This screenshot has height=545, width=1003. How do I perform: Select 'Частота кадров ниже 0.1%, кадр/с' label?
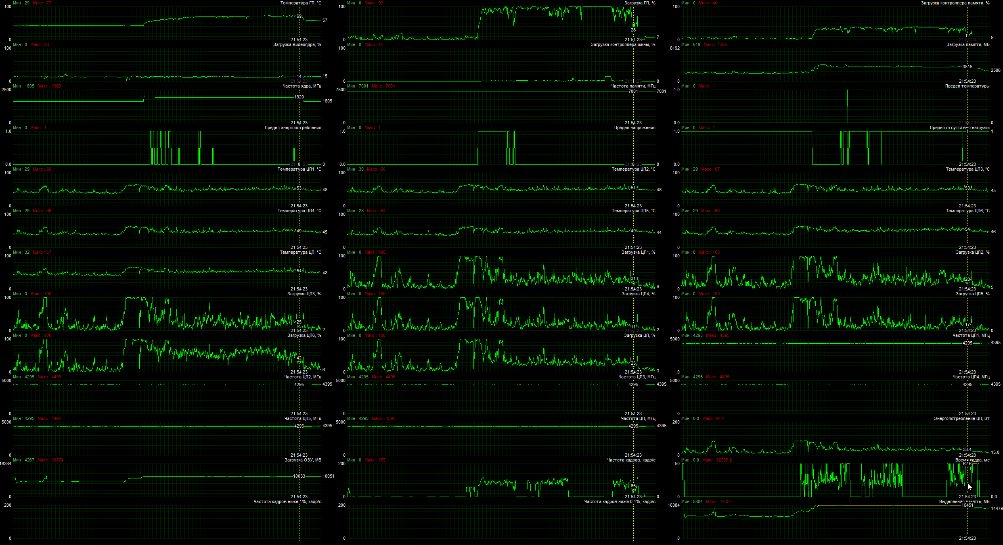tap(620, 501)
